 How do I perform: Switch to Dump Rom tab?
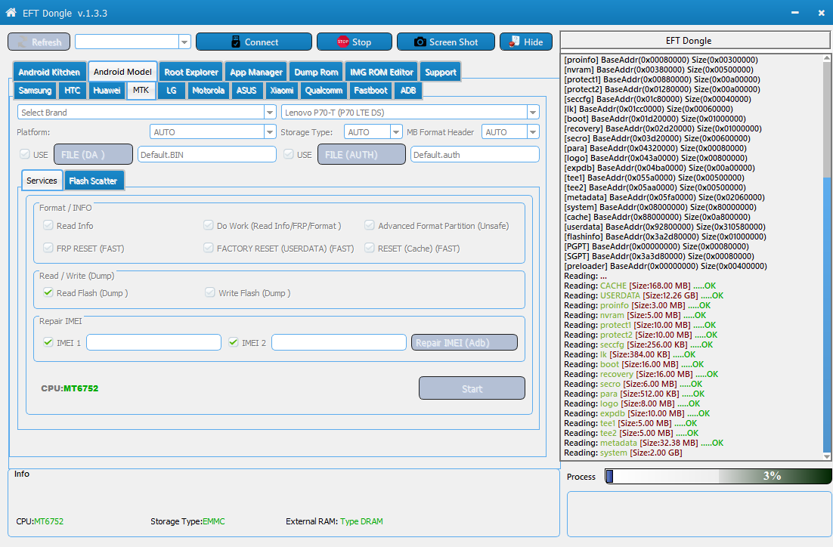(x=316, y=73)
